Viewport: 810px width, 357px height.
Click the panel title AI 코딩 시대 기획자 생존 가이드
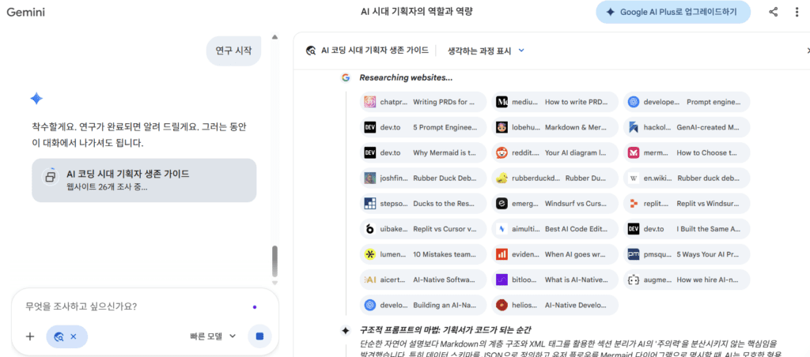[x=374, y=51]
